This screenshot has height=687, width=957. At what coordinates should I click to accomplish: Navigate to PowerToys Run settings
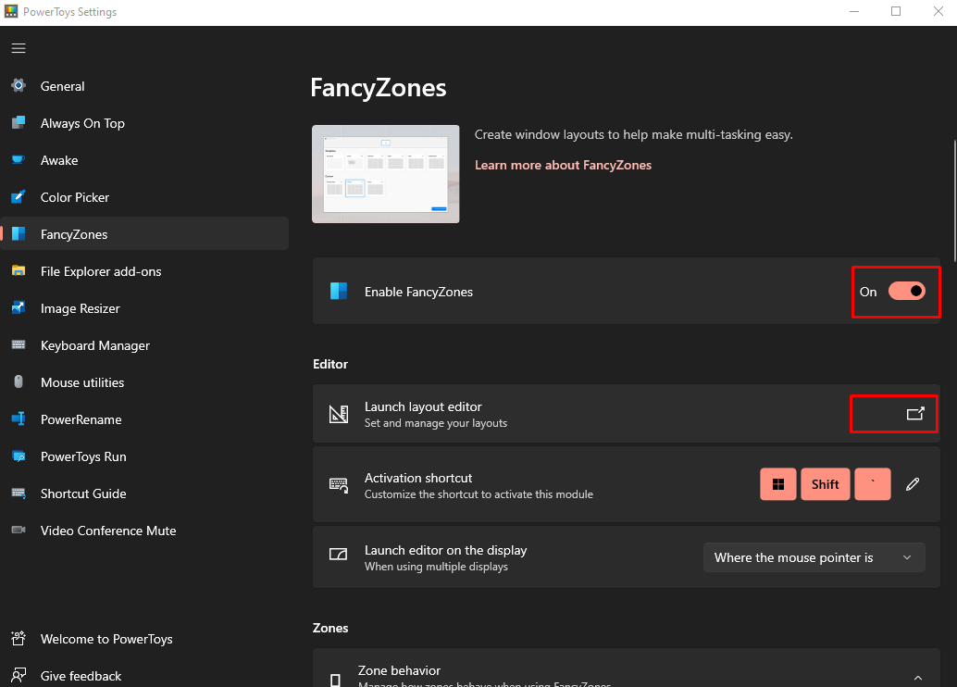point(83,456)
